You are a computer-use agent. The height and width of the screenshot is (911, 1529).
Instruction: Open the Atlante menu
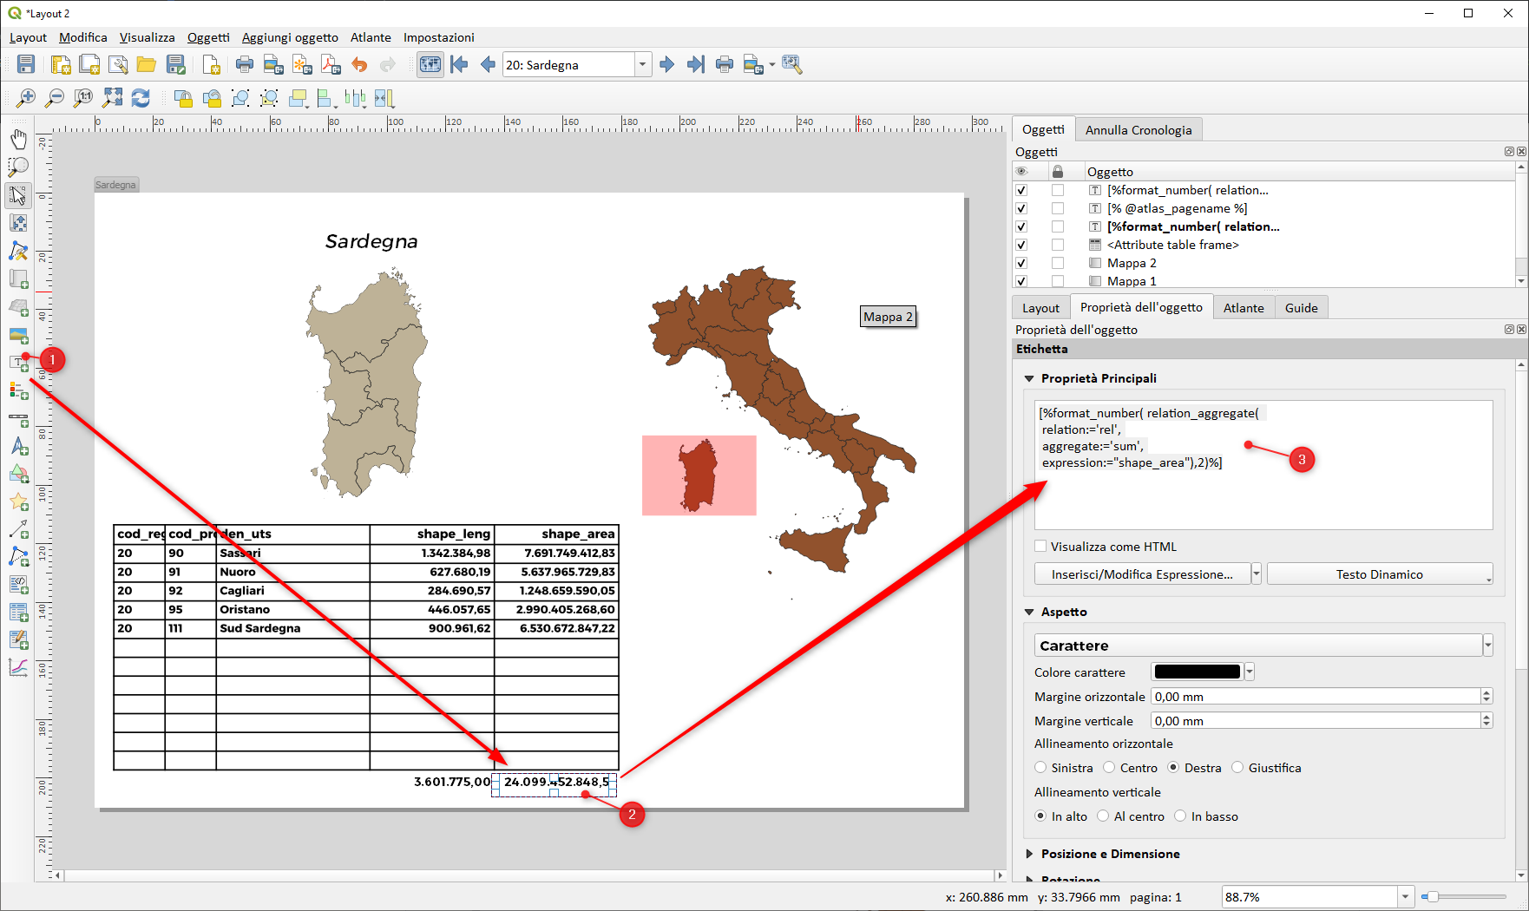(x=371, y=37)
